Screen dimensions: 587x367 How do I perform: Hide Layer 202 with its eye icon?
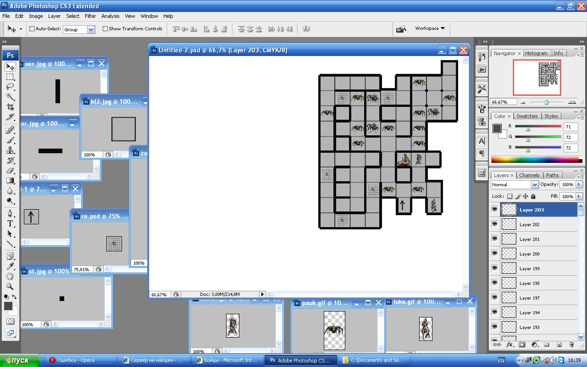tap(494, 224)
